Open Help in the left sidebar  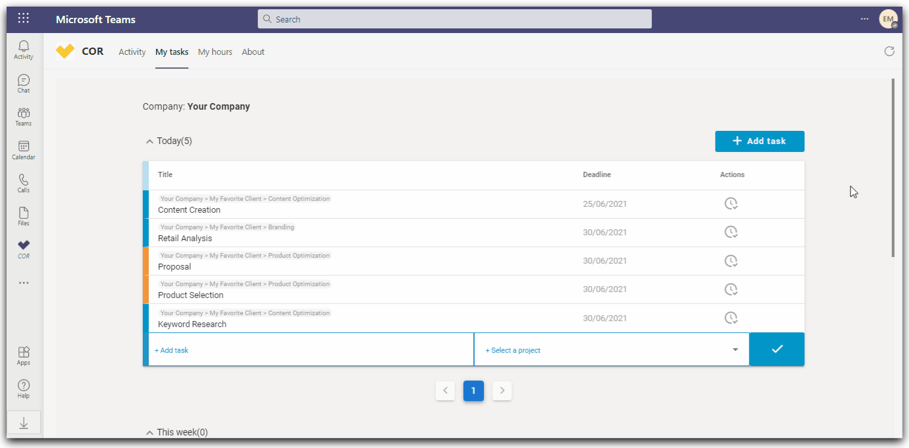pos(24,389)
